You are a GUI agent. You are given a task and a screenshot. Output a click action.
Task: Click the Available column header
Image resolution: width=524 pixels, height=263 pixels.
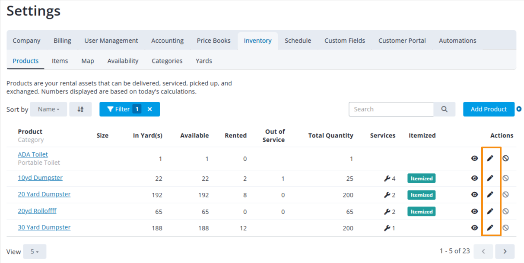194,135
